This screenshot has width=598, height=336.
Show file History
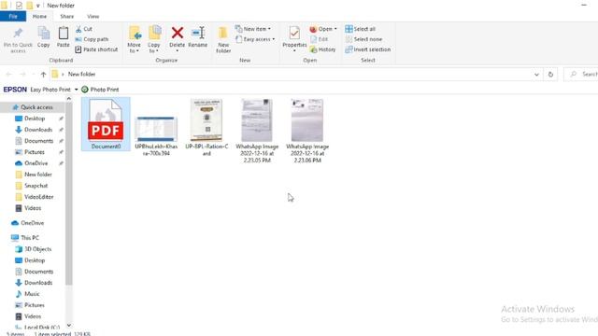pyautogui.click(x=323, y=49)
